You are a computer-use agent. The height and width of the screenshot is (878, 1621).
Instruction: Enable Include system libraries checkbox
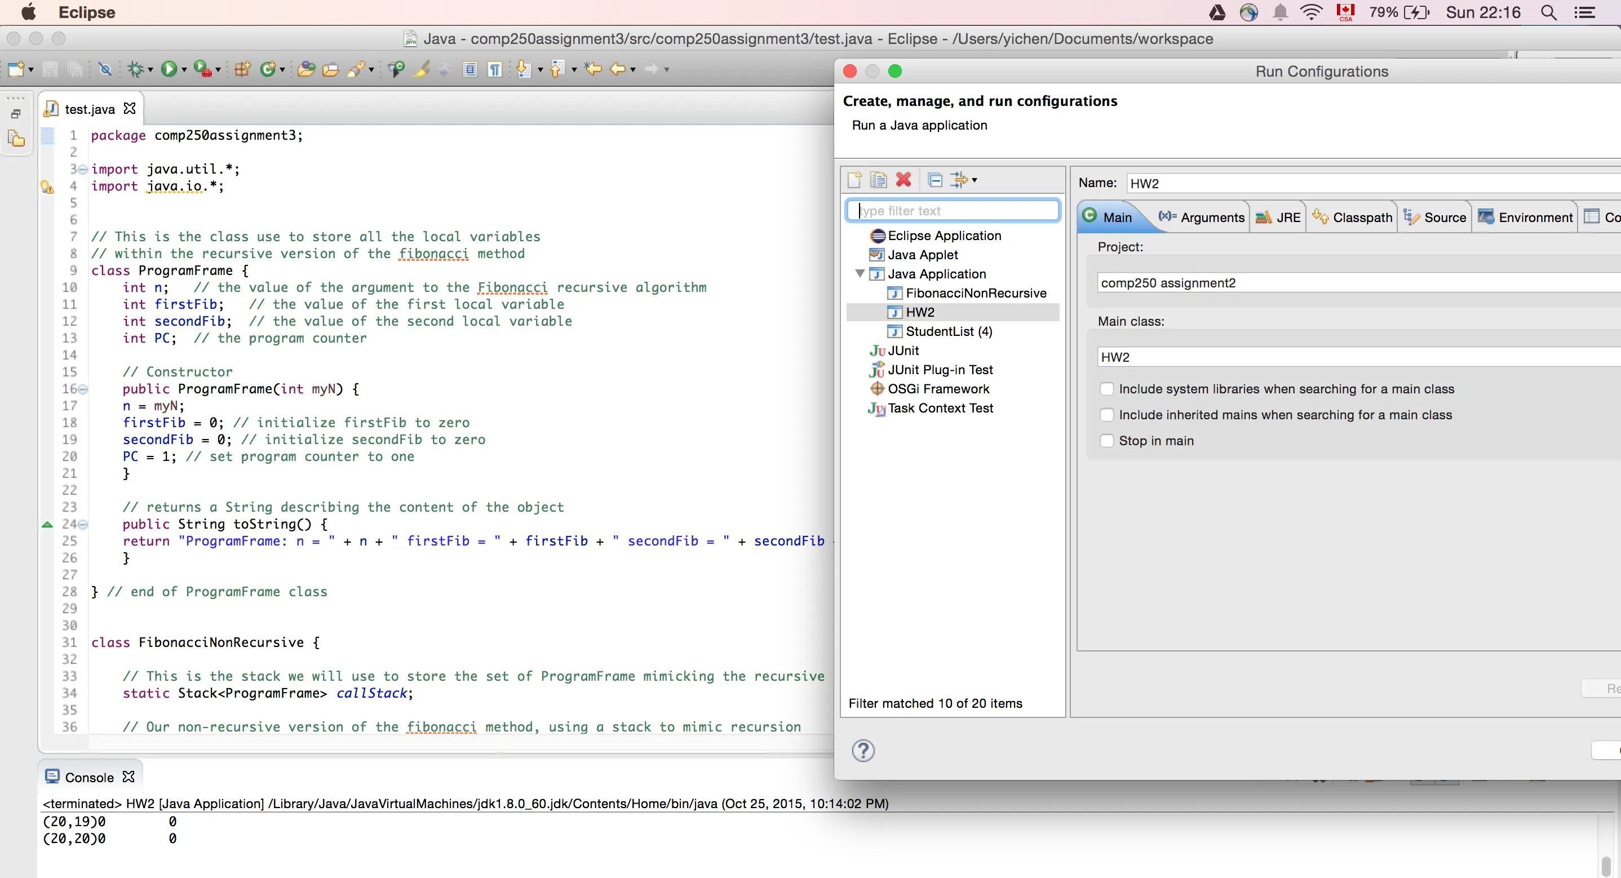tap(1106, 389)
